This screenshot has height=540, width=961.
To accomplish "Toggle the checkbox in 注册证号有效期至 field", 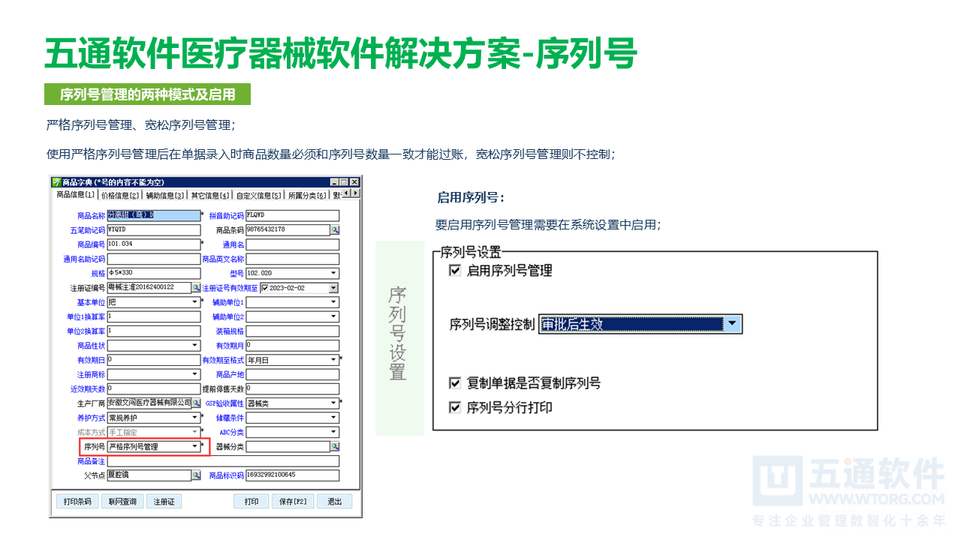I will tap(265, 288).
